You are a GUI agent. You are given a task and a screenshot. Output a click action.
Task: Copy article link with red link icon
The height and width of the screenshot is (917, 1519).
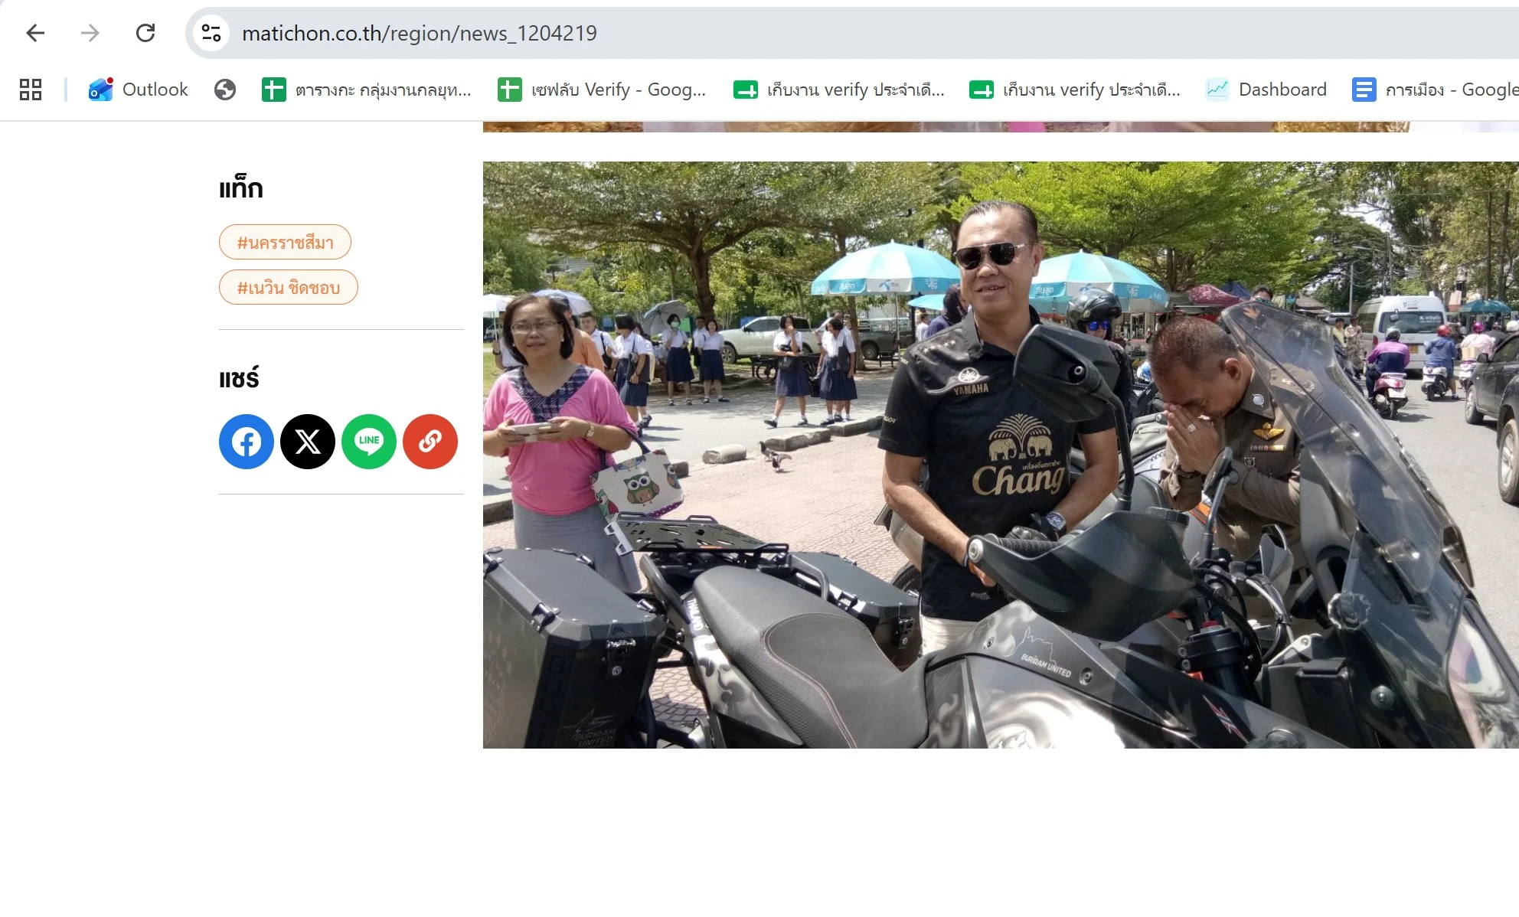(x=430, y=442)
